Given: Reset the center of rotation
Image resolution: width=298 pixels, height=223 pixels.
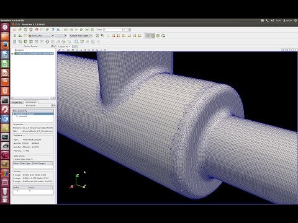Looking at the screenshot, I should coord(158,36).
